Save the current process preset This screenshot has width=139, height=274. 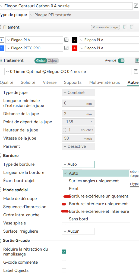click(136, 72)
